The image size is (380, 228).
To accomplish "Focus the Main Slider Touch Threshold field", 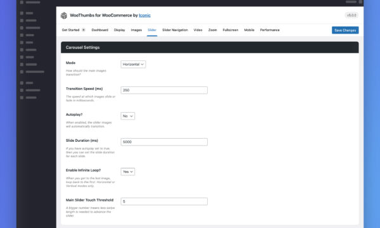I will point(164,201).
